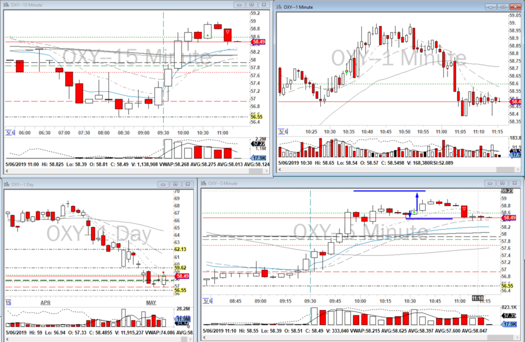This screenshot has height=342, width=525.
Task: Click the OXY 5 Minute chart window icon
Action: pos(204,183)
